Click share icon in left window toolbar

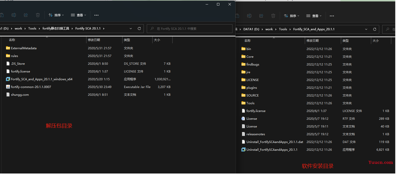[x=26, y=15]
